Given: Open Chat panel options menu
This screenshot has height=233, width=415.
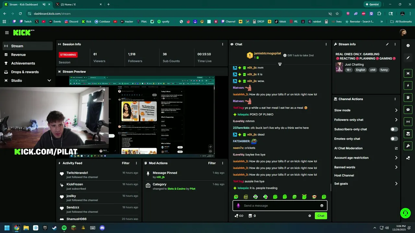Looking at the screenshot, I should [x=326, y=44].
